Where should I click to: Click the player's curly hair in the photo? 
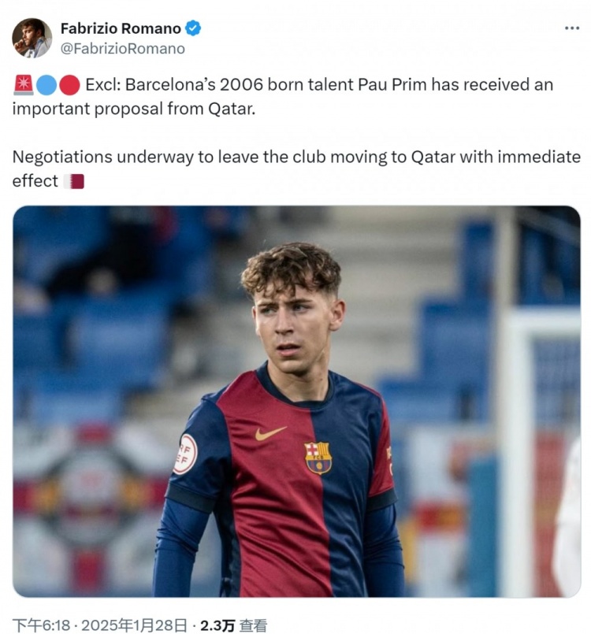coord(291,267)
